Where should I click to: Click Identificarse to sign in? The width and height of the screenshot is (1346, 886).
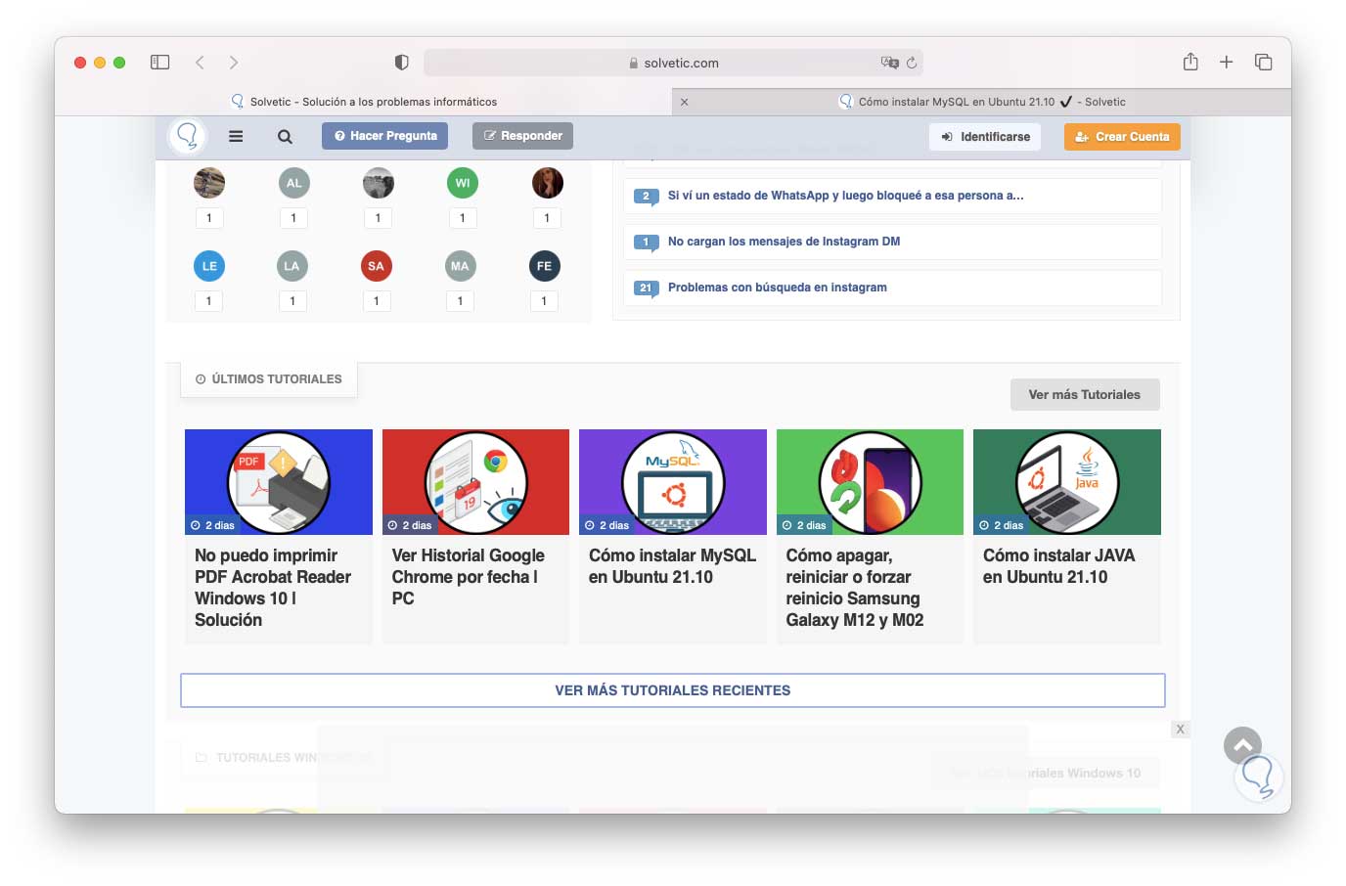click(x=985, y=137)
